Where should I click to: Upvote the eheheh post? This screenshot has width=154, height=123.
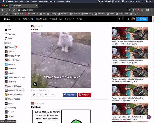pyautogui.click(x=34, y=95)
